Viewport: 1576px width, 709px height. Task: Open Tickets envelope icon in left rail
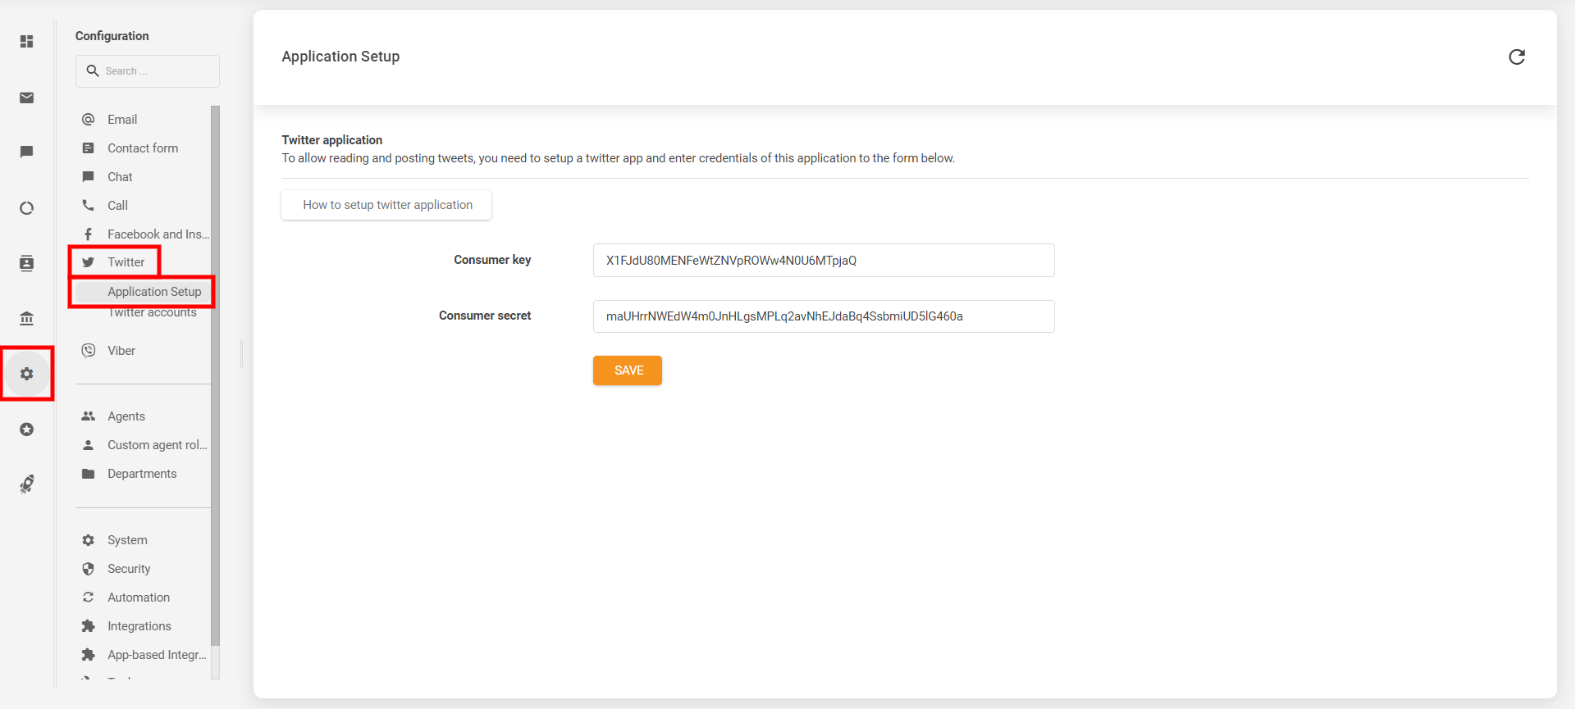pyautogui.click(x=27, y=98)
